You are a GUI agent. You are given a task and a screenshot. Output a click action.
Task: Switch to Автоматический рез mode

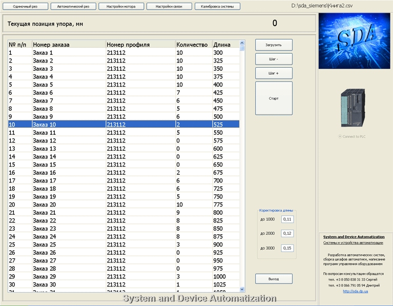coord(73,7)
